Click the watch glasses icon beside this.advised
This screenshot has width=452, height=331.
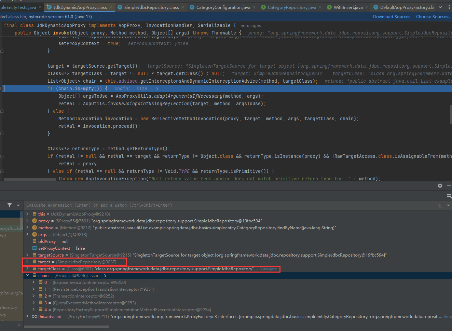pos(35,317)
